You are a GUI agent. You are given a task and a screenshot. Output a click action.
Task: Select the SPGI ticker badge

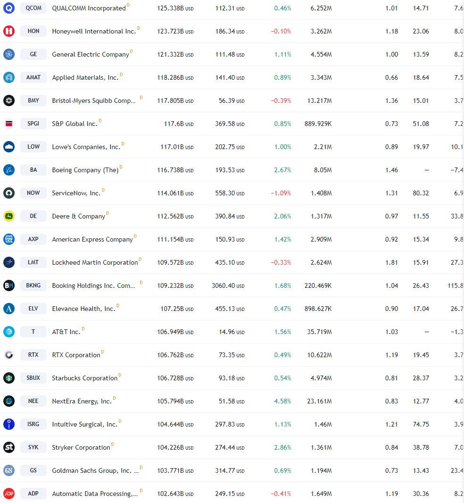(x=33, y=124)
